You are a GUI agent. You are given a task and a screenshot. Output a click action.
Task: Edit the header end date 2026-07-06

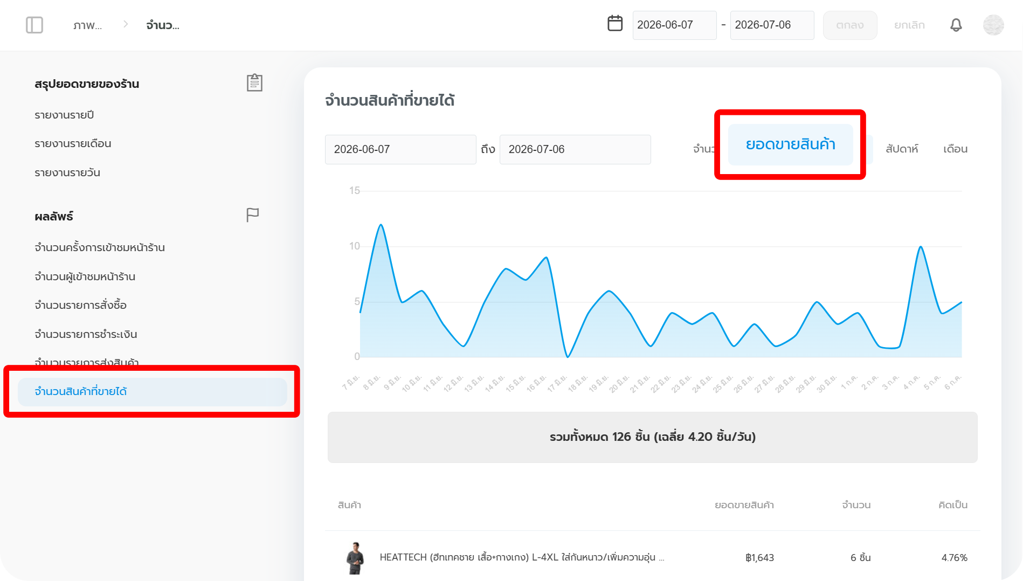click(x=772, y=25)
